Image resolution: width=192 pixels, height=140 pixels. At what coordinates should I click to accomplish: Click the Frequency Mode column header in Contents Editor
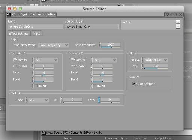point(116,138)
